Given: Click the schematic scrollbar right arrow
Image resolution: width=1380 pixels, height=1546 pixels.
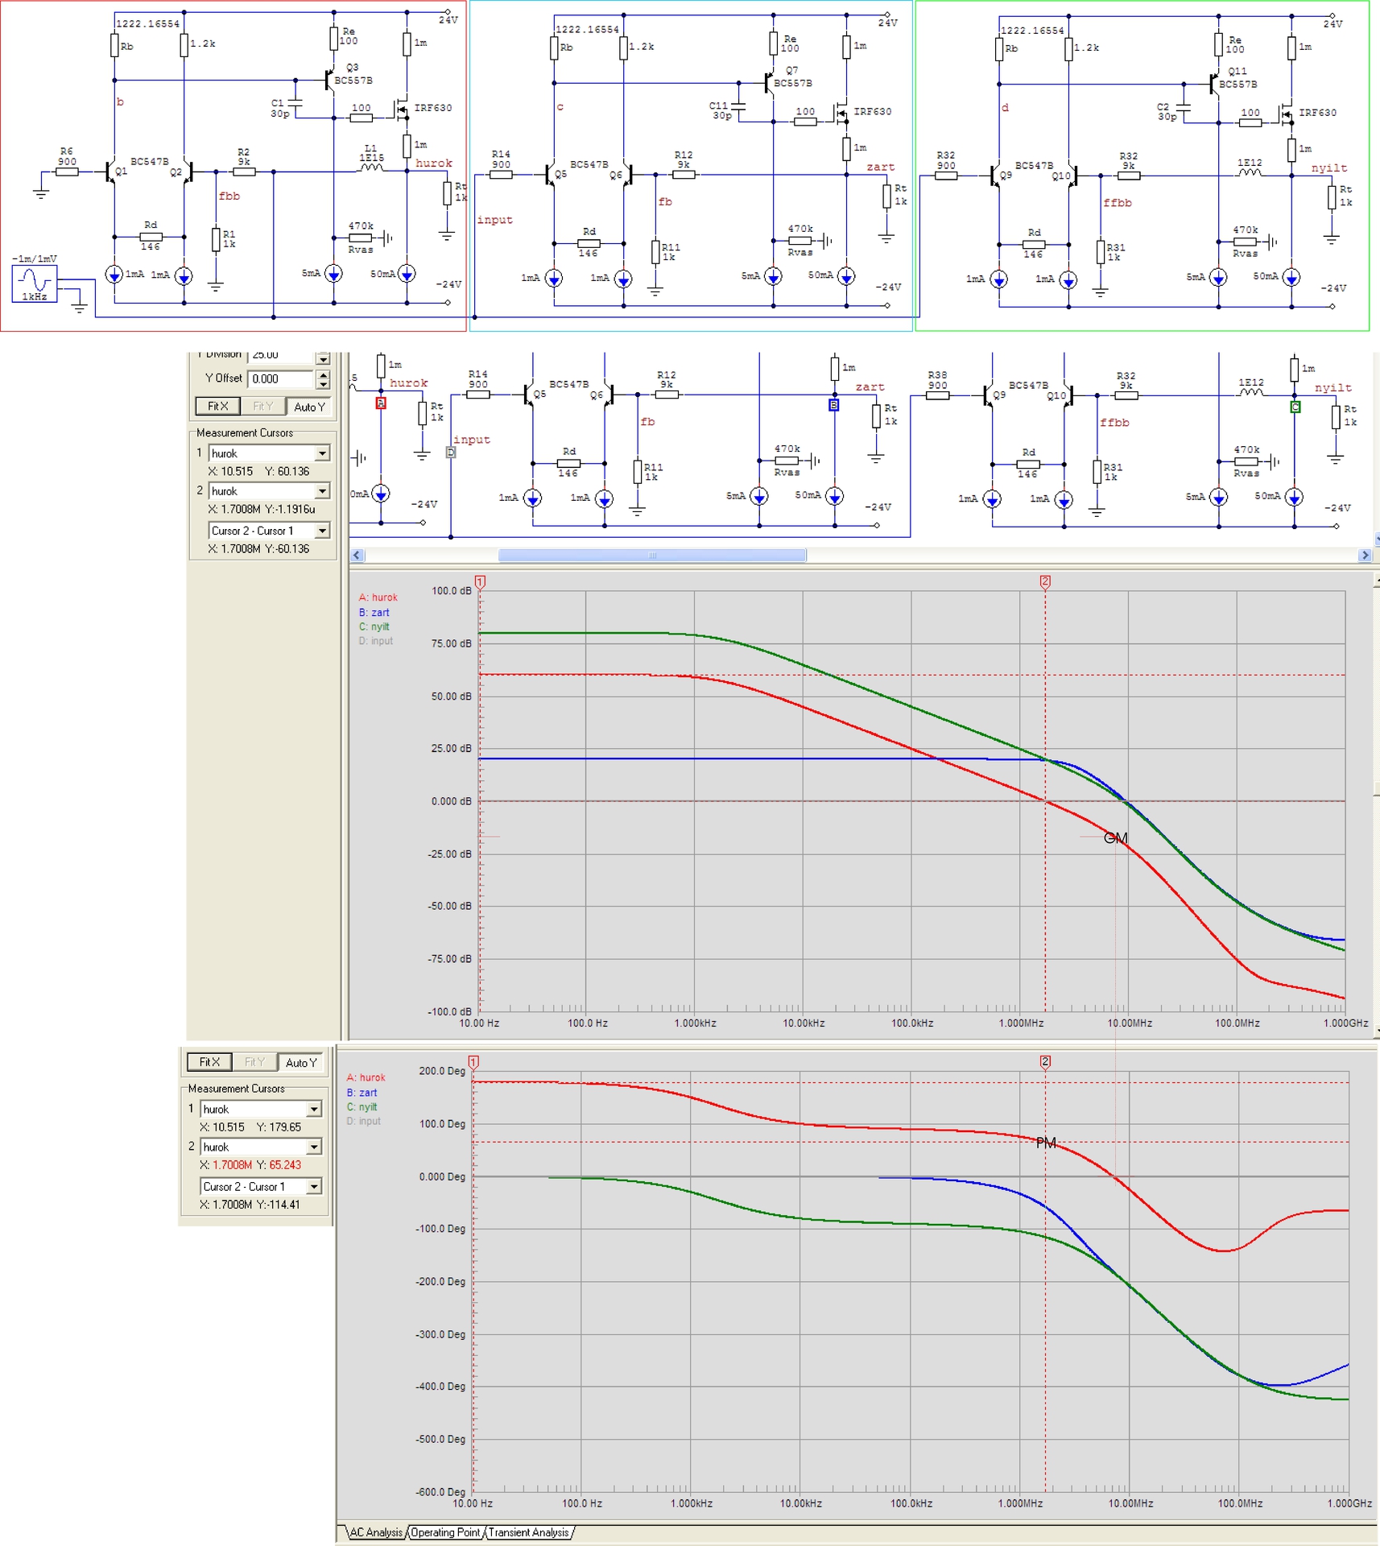Looking at the screenshot, I should click(x=1364, y=555).
